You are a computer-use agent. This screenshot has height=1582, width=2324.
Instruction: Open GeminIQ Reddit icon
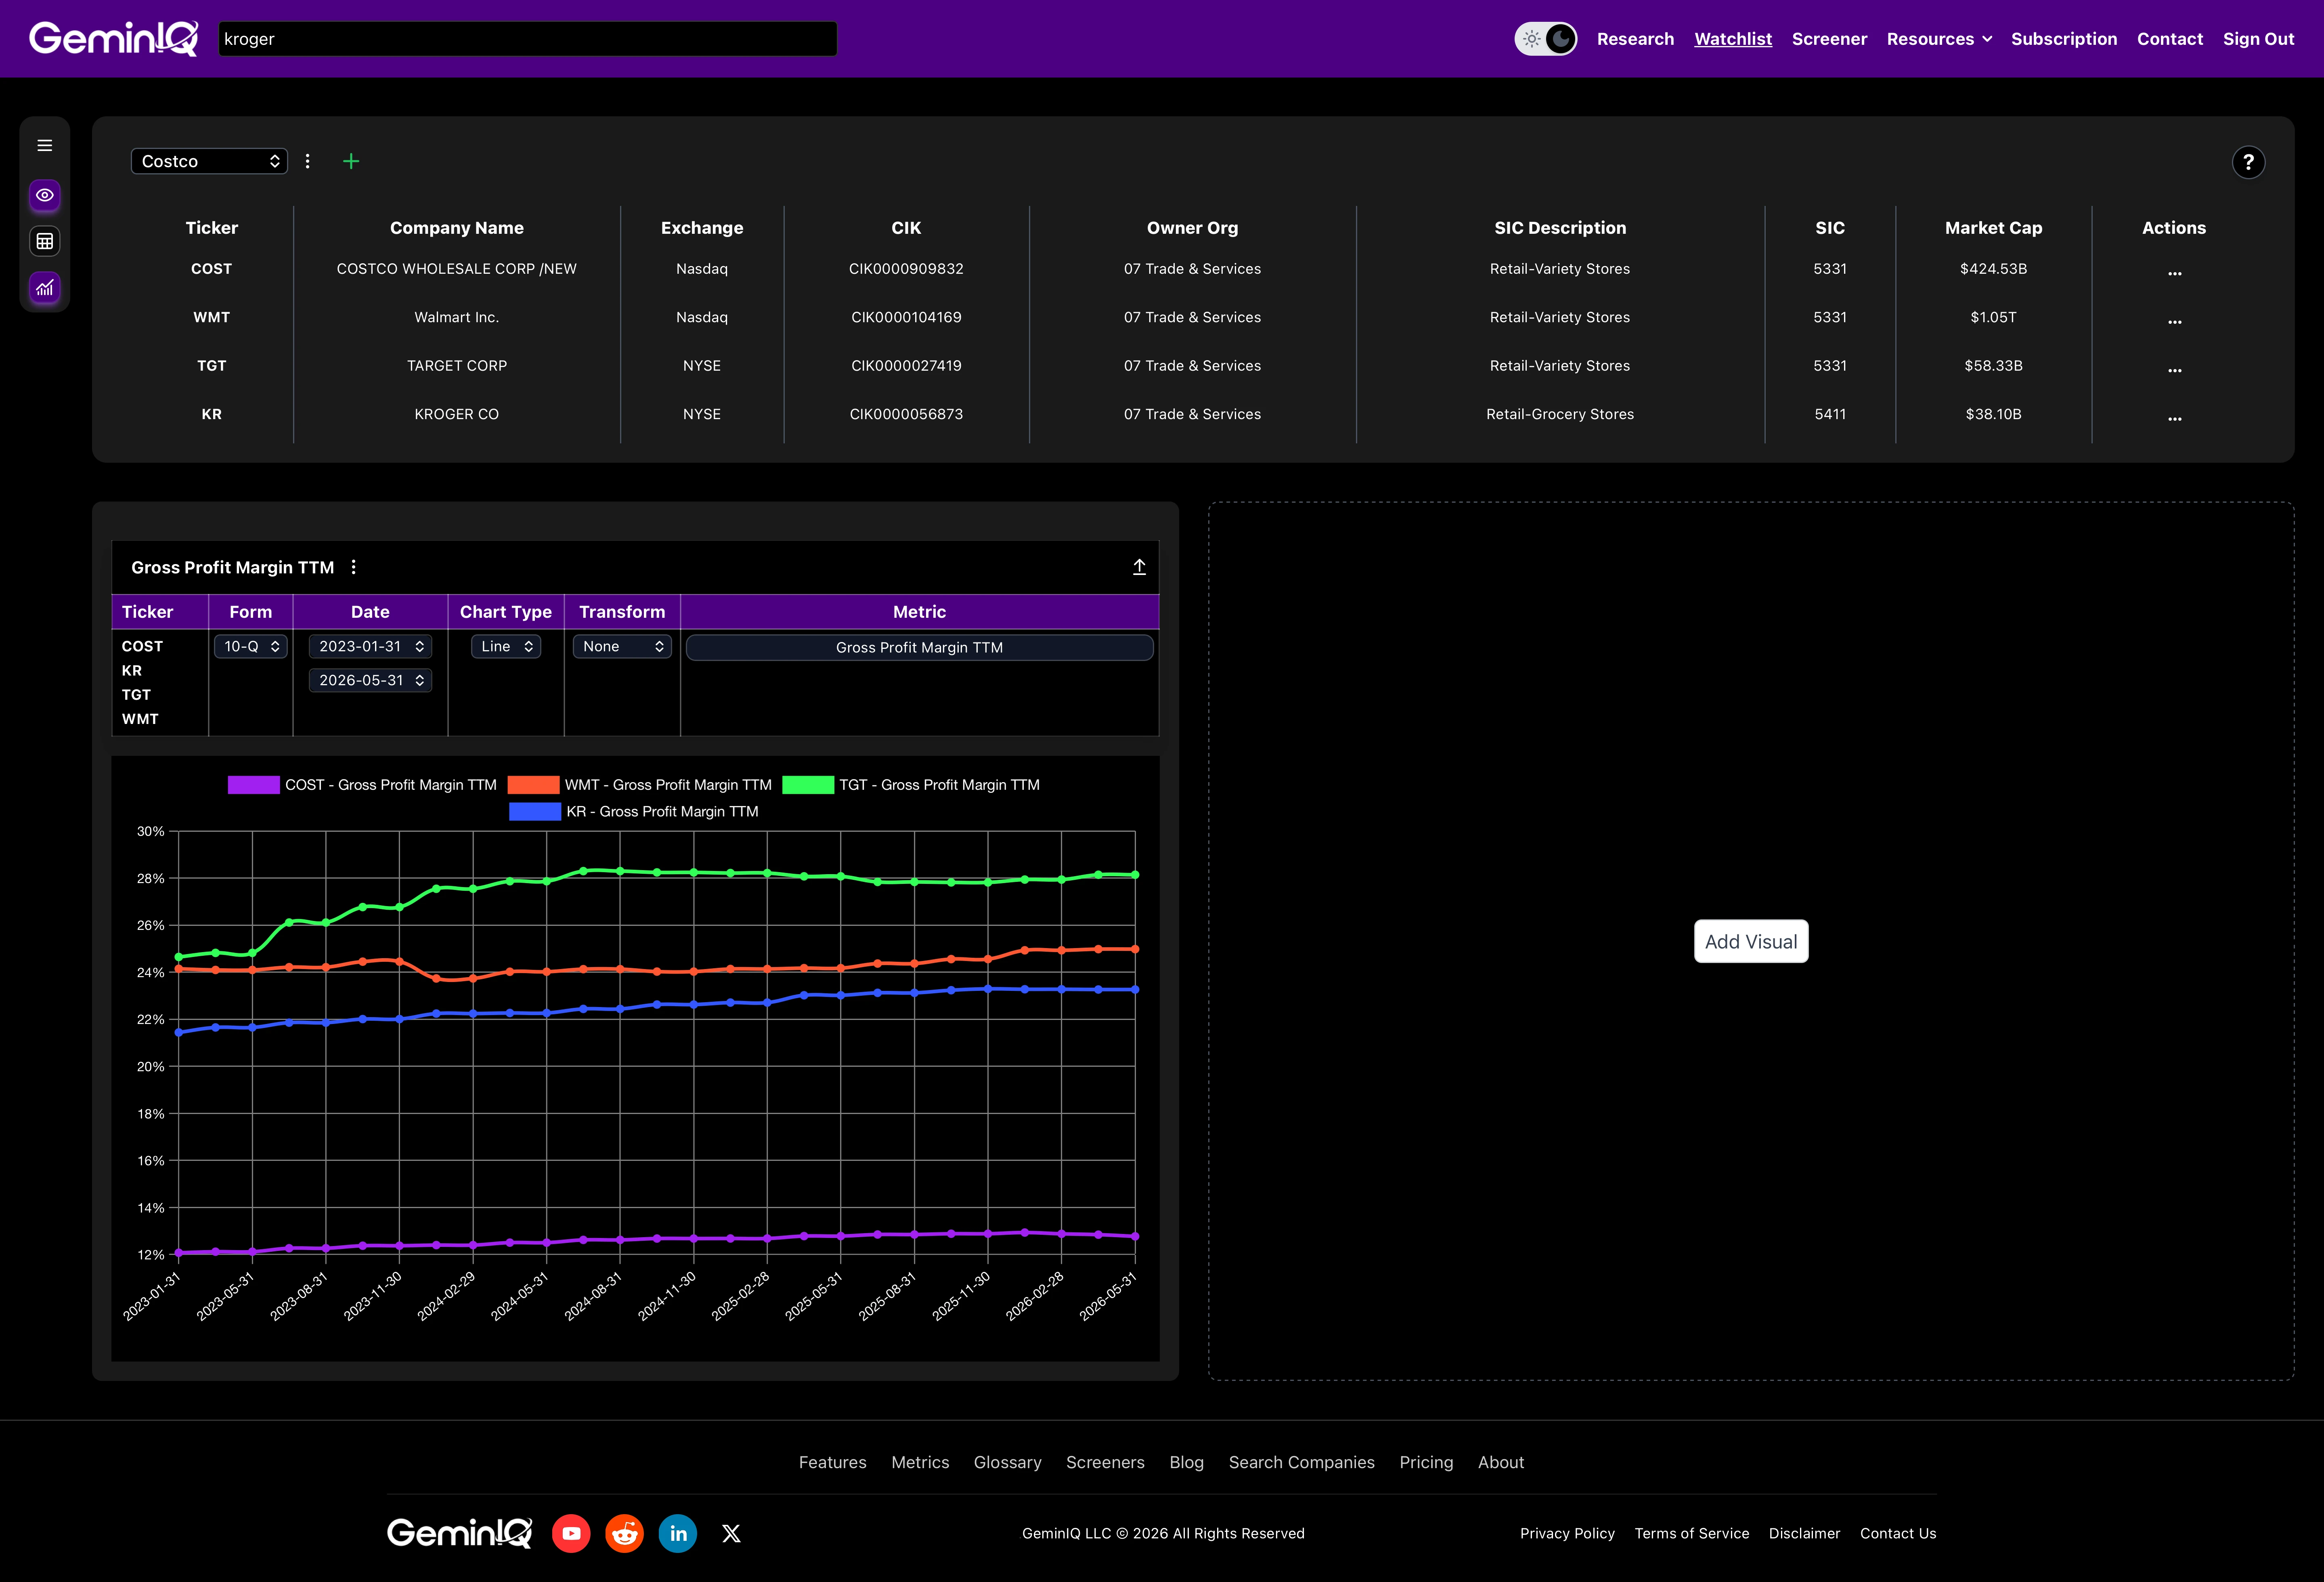coord(625,1533)
